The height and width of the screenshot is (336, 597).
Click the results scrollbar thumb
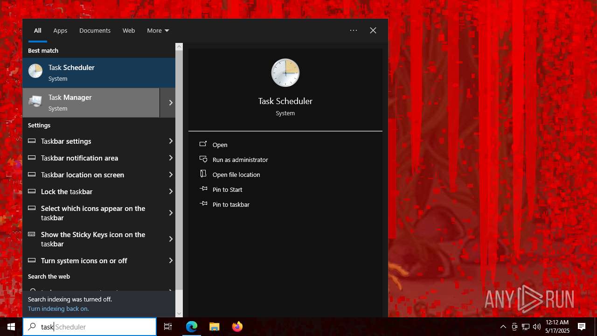[179, 170]
